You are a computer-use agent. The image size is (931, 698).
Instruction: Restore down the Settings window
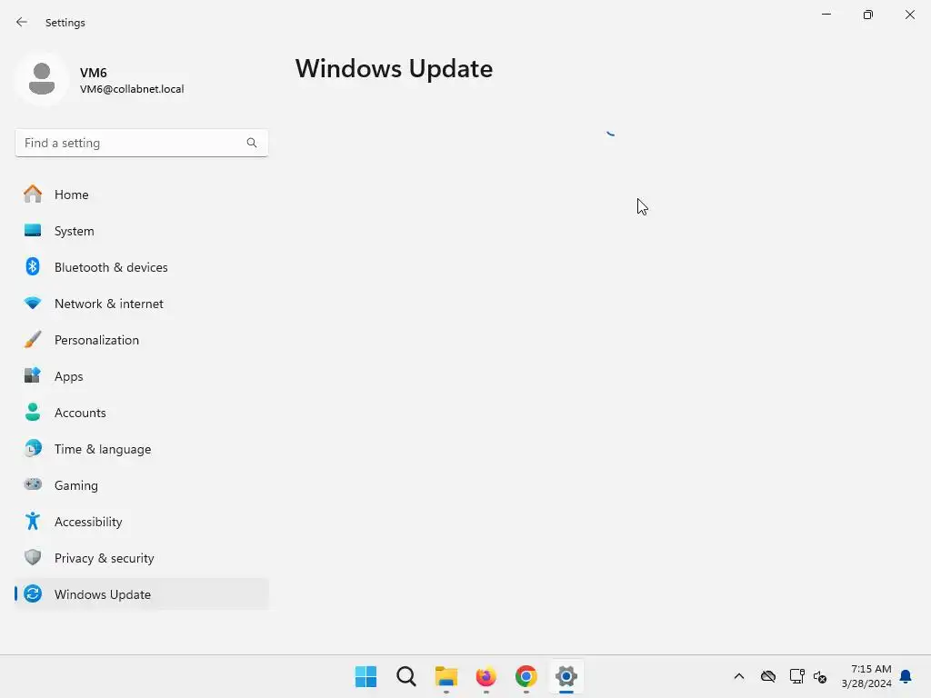(x=868, y=15)
